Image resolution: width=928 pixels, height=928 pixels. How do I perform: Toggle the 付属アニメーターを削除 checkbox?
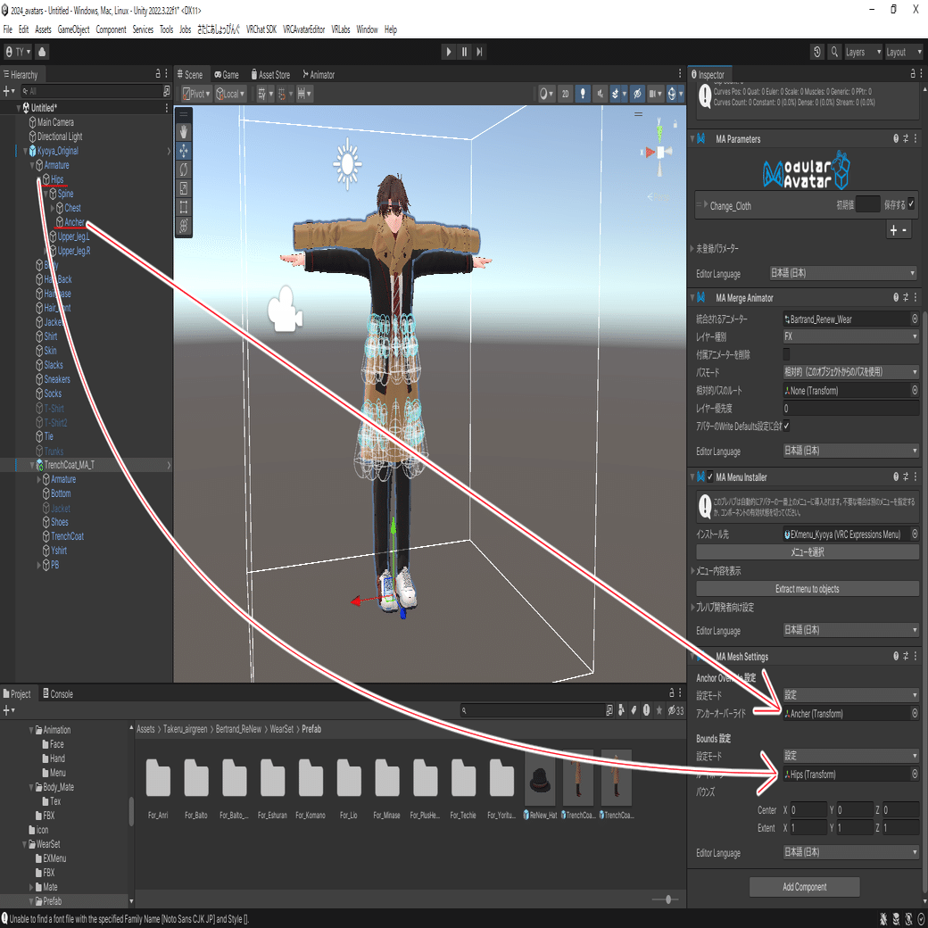(786, 354)
